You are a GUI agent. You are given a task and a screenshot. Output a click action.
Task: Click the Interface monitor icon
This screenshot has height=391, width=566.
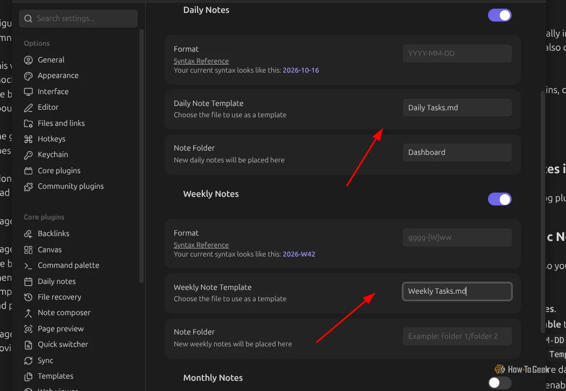[x=28, y=91]
